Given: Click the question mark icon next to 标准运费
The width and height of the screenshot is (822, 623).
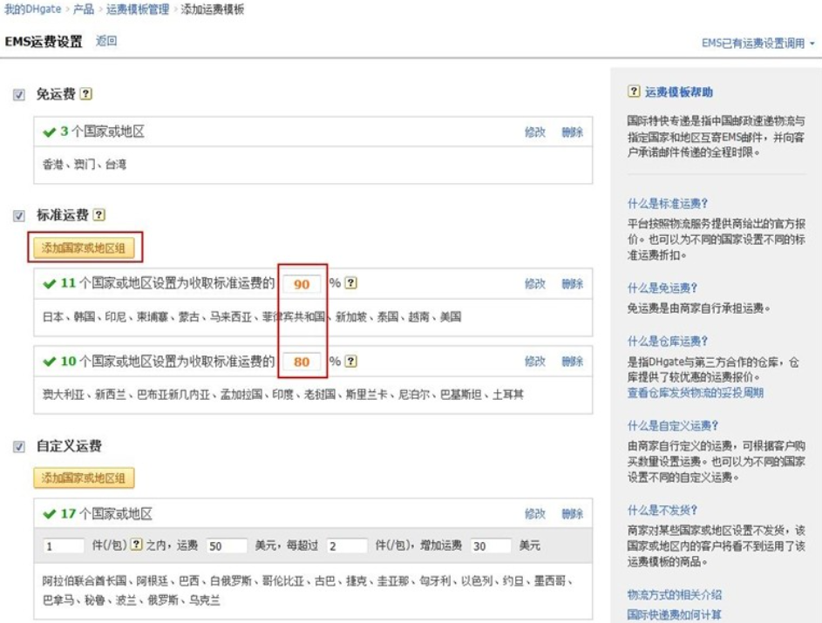Looking at the screenshot, I should click(x=100, y=216).
